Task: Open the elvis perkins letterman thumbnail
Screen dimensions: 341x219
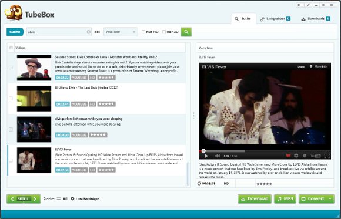Action: (34, 130)
